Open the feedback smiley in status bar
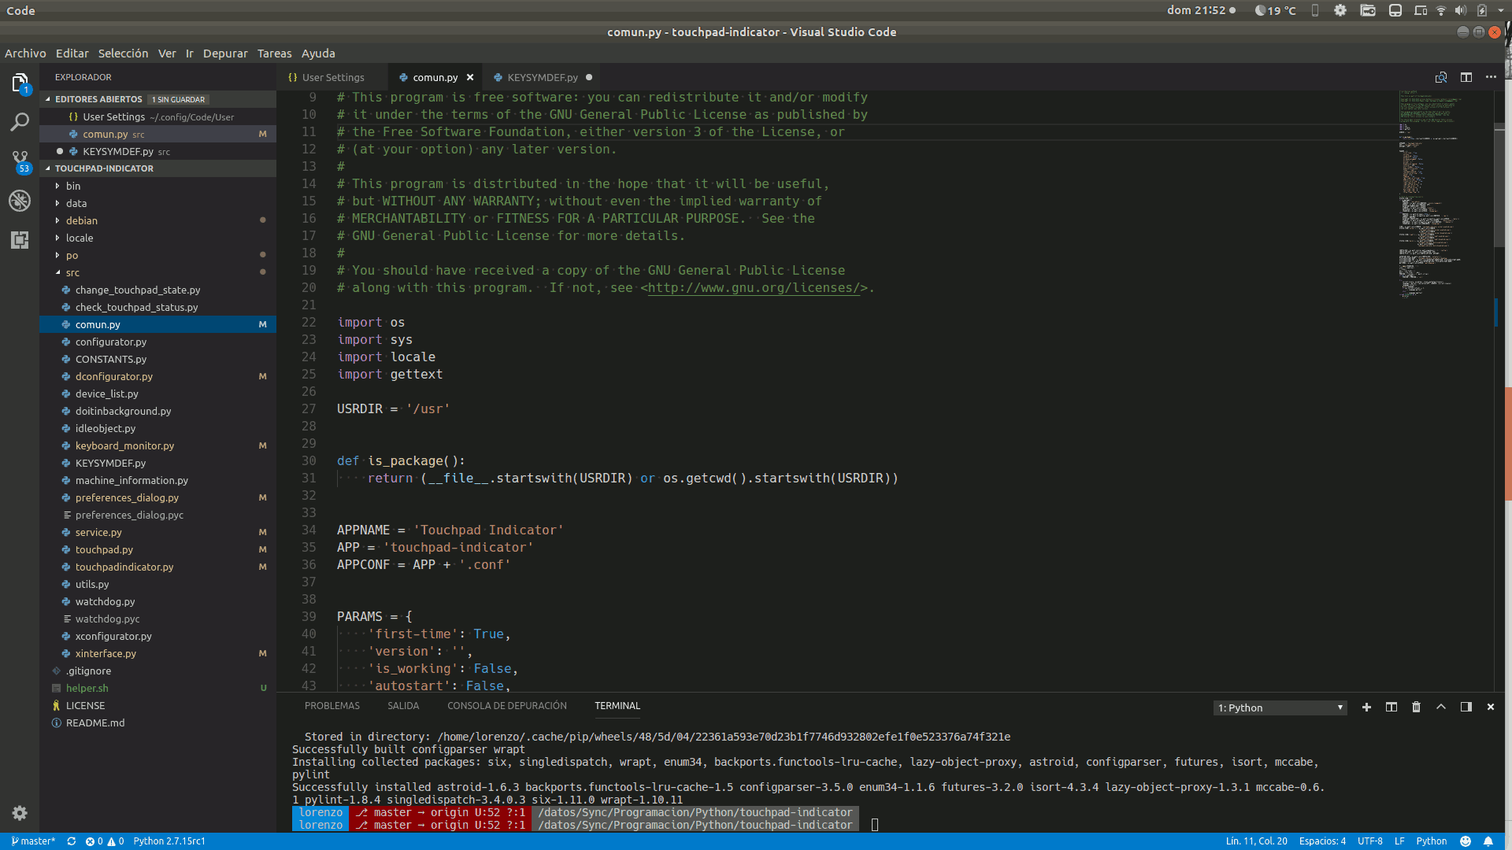1512x850 pixels. pyautogui.click(x=1466, y=841)
